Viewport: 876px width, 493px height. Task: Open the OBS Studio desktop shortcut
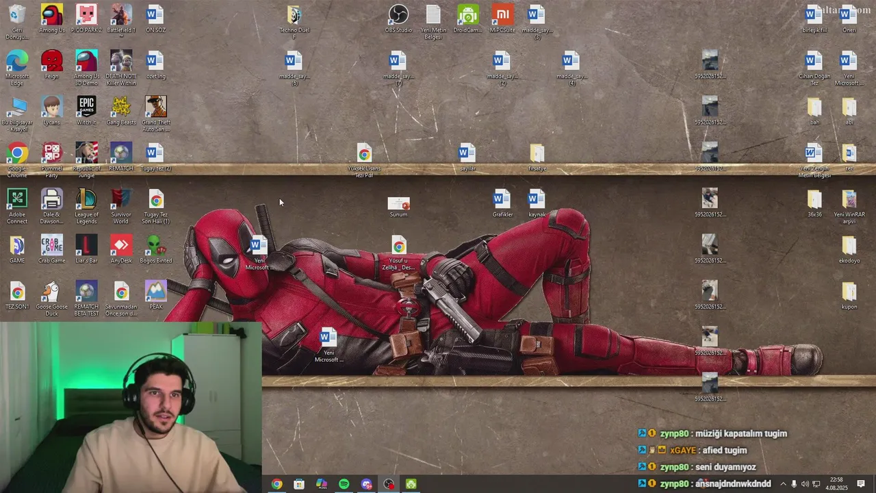pyautogui.click(x=398, y=19)
